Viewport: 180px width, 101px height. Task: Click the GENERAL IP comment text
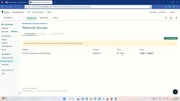coord(97,53)
